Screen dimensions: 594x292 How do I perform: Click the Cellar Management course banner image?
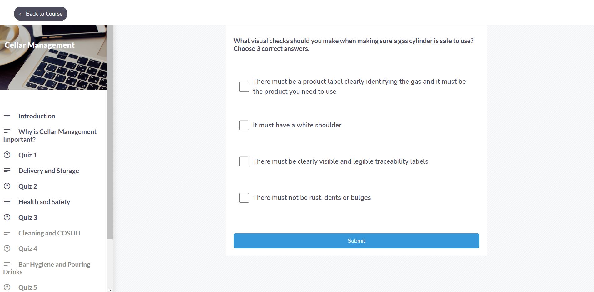(x=53, y=57)
